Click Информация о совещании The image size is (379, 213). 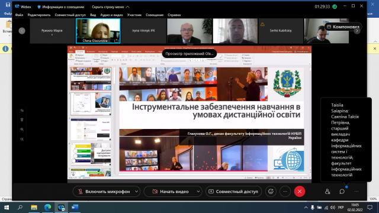click(x=60, y=7)
